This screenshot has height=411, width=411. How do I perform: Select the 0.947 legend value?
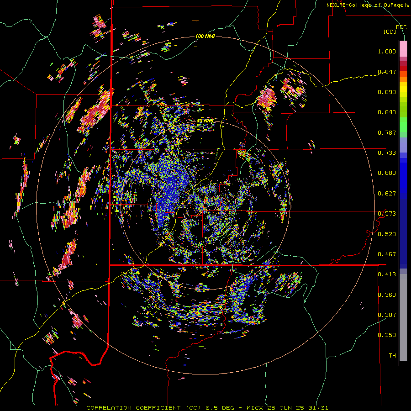pos(387,72)
